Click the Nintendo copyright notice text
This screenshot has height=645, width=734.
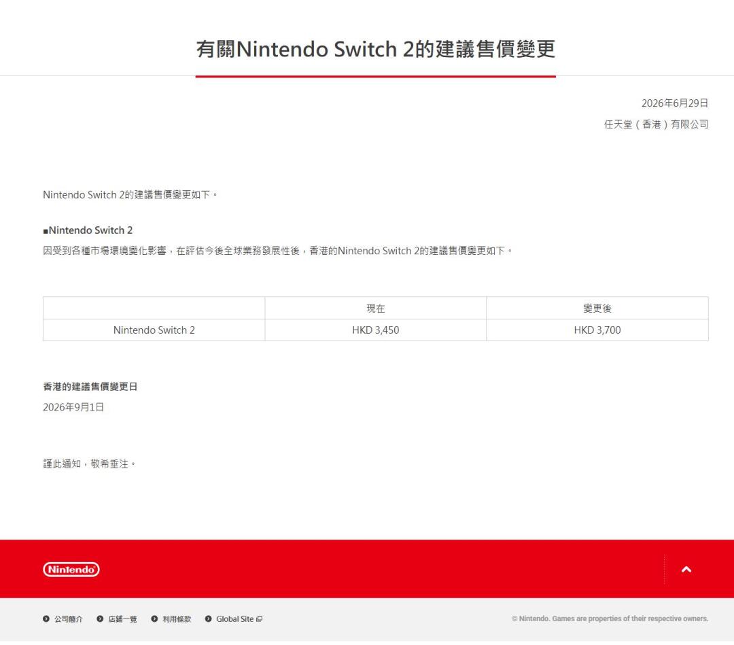[610, 618]
